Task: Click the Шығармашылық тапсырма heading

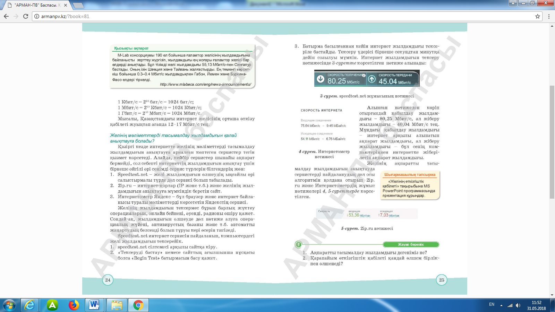Action: 410,175
